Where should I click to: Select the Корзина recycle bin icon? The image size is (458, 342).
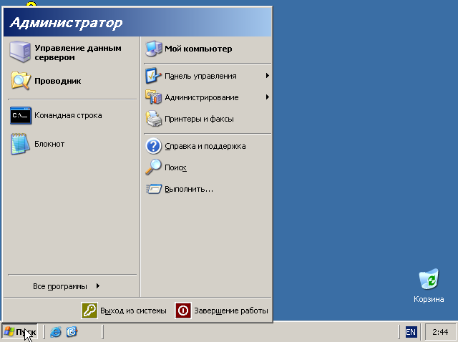point(429,279)
